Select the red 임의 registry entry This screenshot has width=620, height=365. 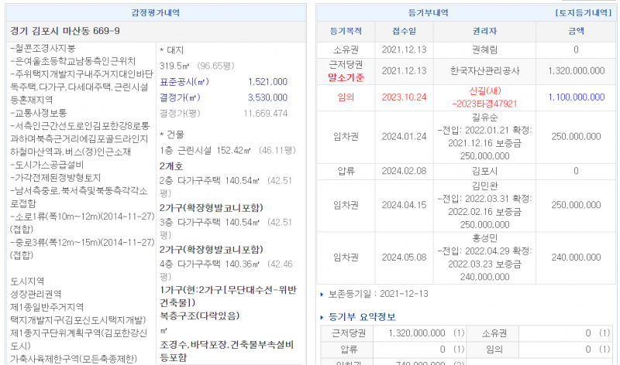pyautogui.click(x=345, y=97)
